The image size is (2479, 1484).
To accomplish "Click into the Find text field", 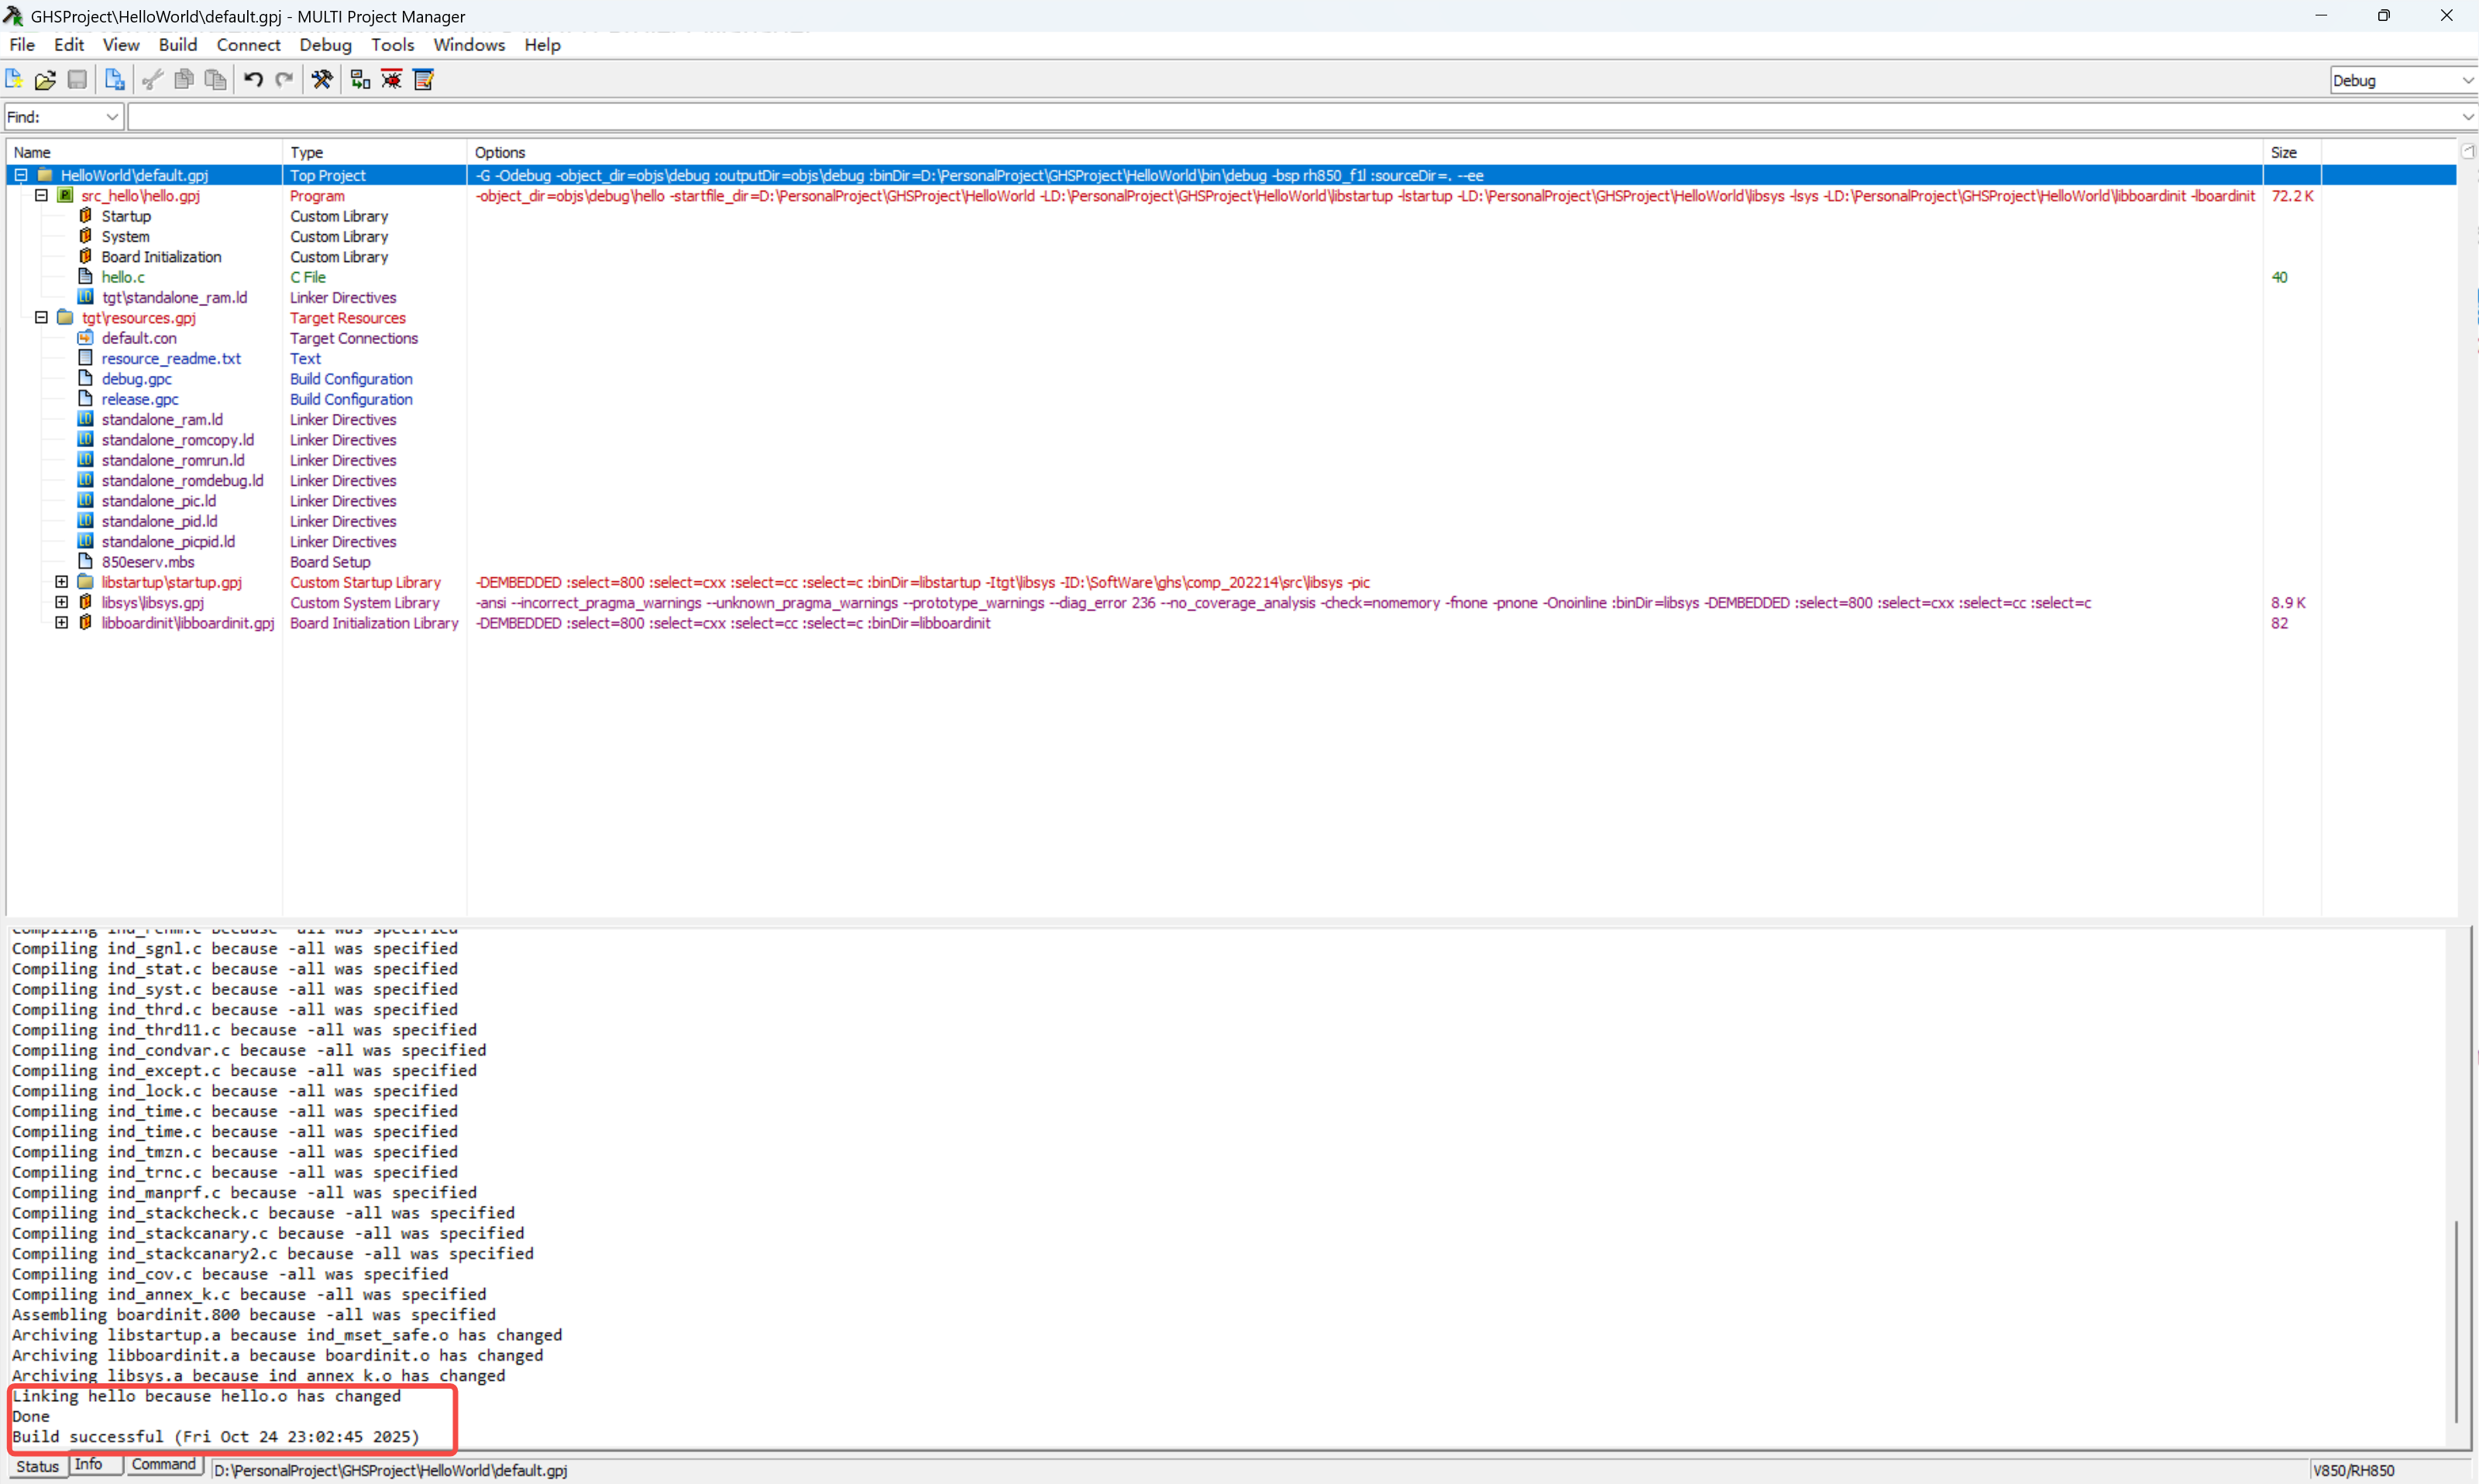I will (1290, 117).
